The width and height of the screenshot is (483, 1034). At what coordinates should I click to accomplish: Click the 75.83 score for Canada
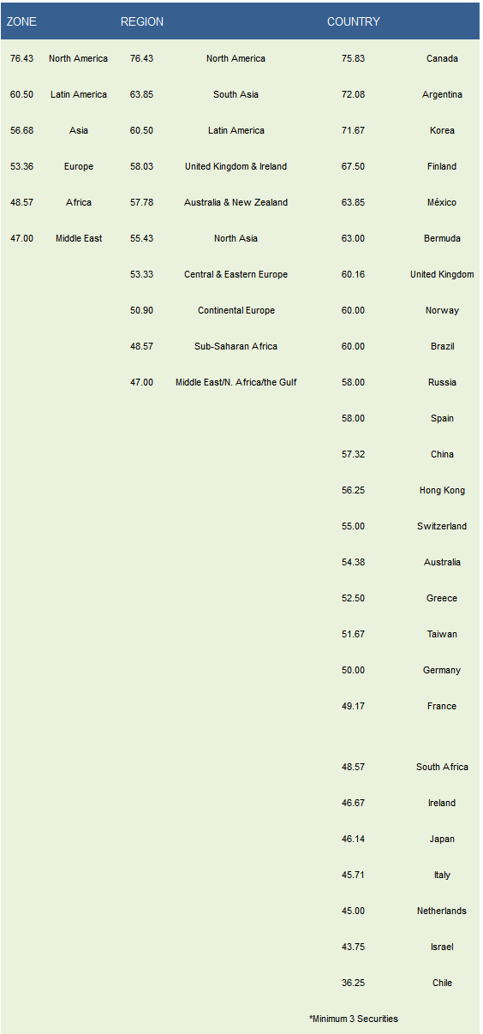[x=353, y=58]
